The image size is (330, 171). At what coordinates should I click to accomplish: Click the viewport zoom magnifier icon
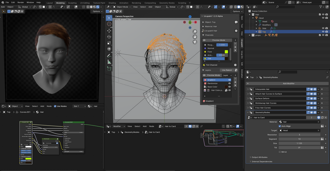point(195,32)
